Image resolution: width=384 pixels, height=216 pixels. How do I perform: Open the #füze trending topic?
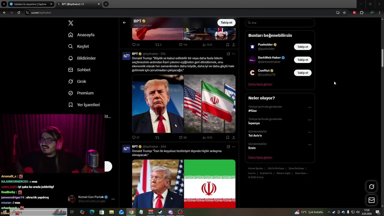pyautogui.click(x=253, y=111)
